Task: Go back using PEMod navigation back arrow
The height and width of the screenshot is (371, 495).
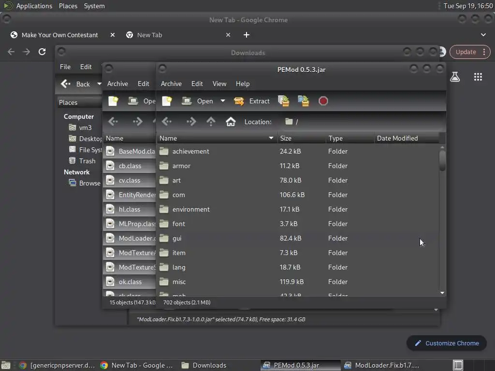Action: click(167, 121)
